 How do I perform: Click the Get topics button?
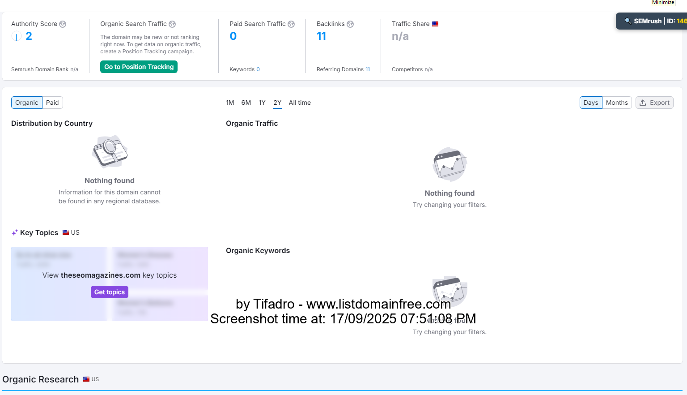click(x=110, y=292)
